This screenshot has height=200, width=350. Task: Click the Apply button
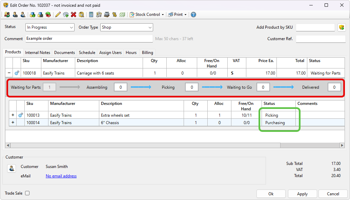(302, 194)
